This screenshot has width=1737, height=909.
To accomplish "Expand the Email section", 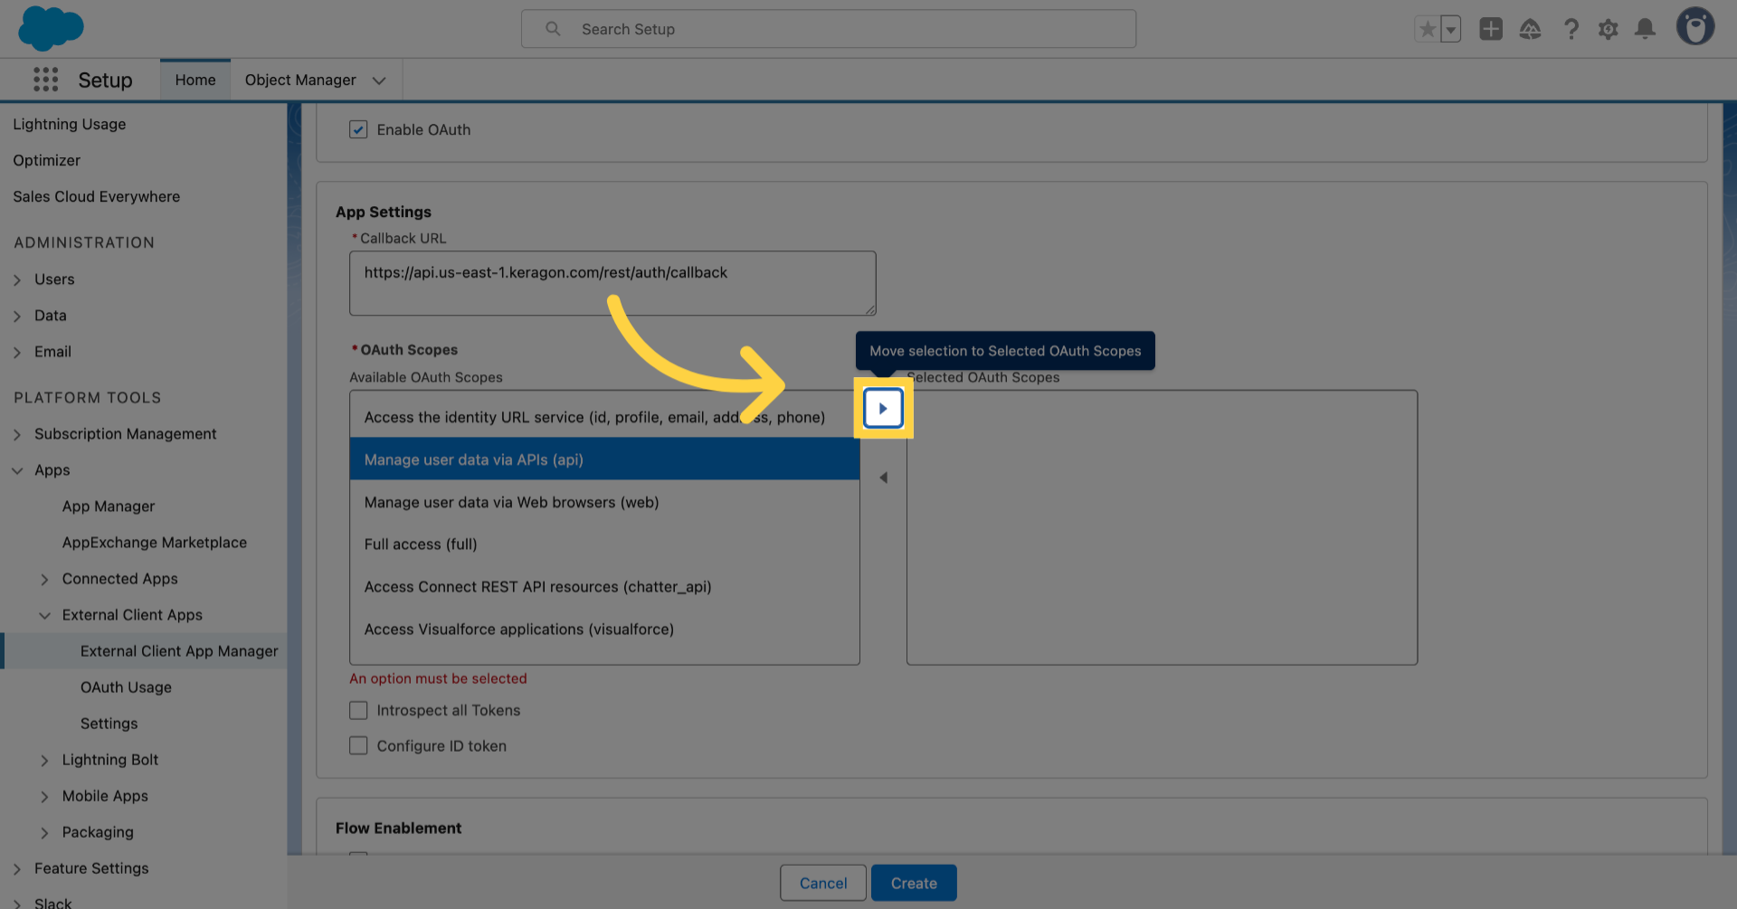I will click(x=17, y=353).
